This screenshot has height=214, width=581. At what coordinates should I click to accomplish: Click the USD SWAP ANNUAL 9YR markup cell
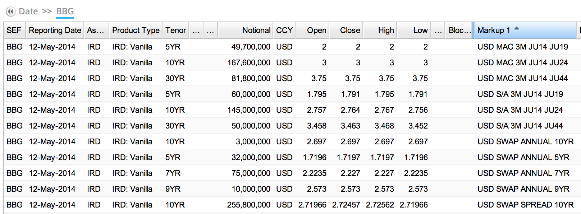tap(523, 189)
